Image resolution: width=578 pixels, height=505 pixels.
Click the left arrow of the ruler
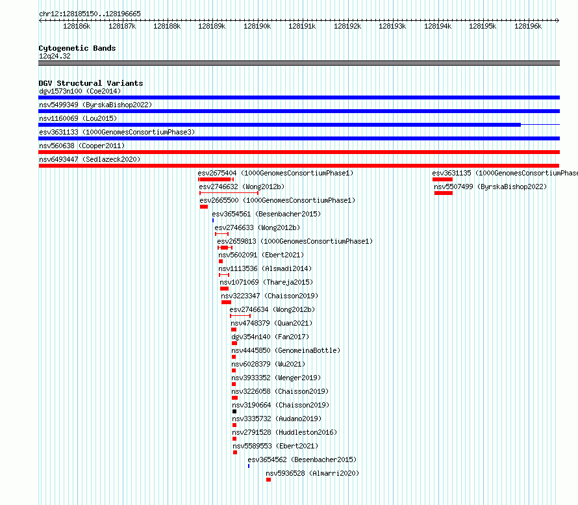[40, 20]
